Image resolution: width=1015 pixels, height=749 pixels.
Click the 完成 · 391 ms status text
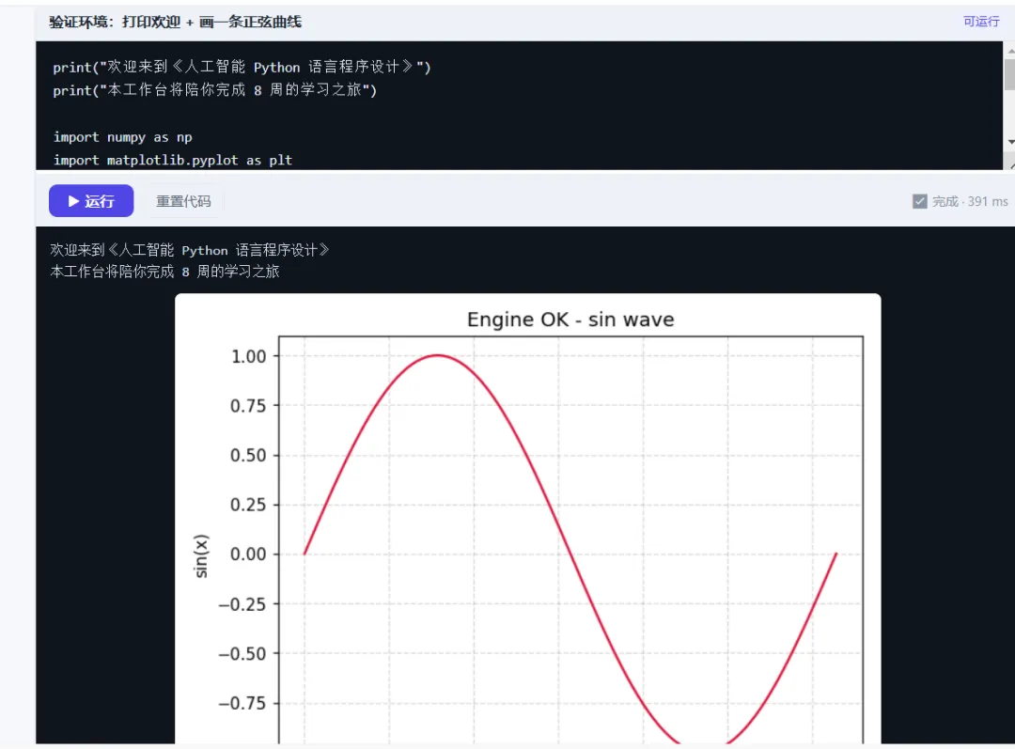(970, 201)
